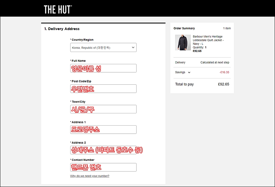Screen dimensions: 275x187
Task: Open the Country/Region dropdown
Action: 103,47
